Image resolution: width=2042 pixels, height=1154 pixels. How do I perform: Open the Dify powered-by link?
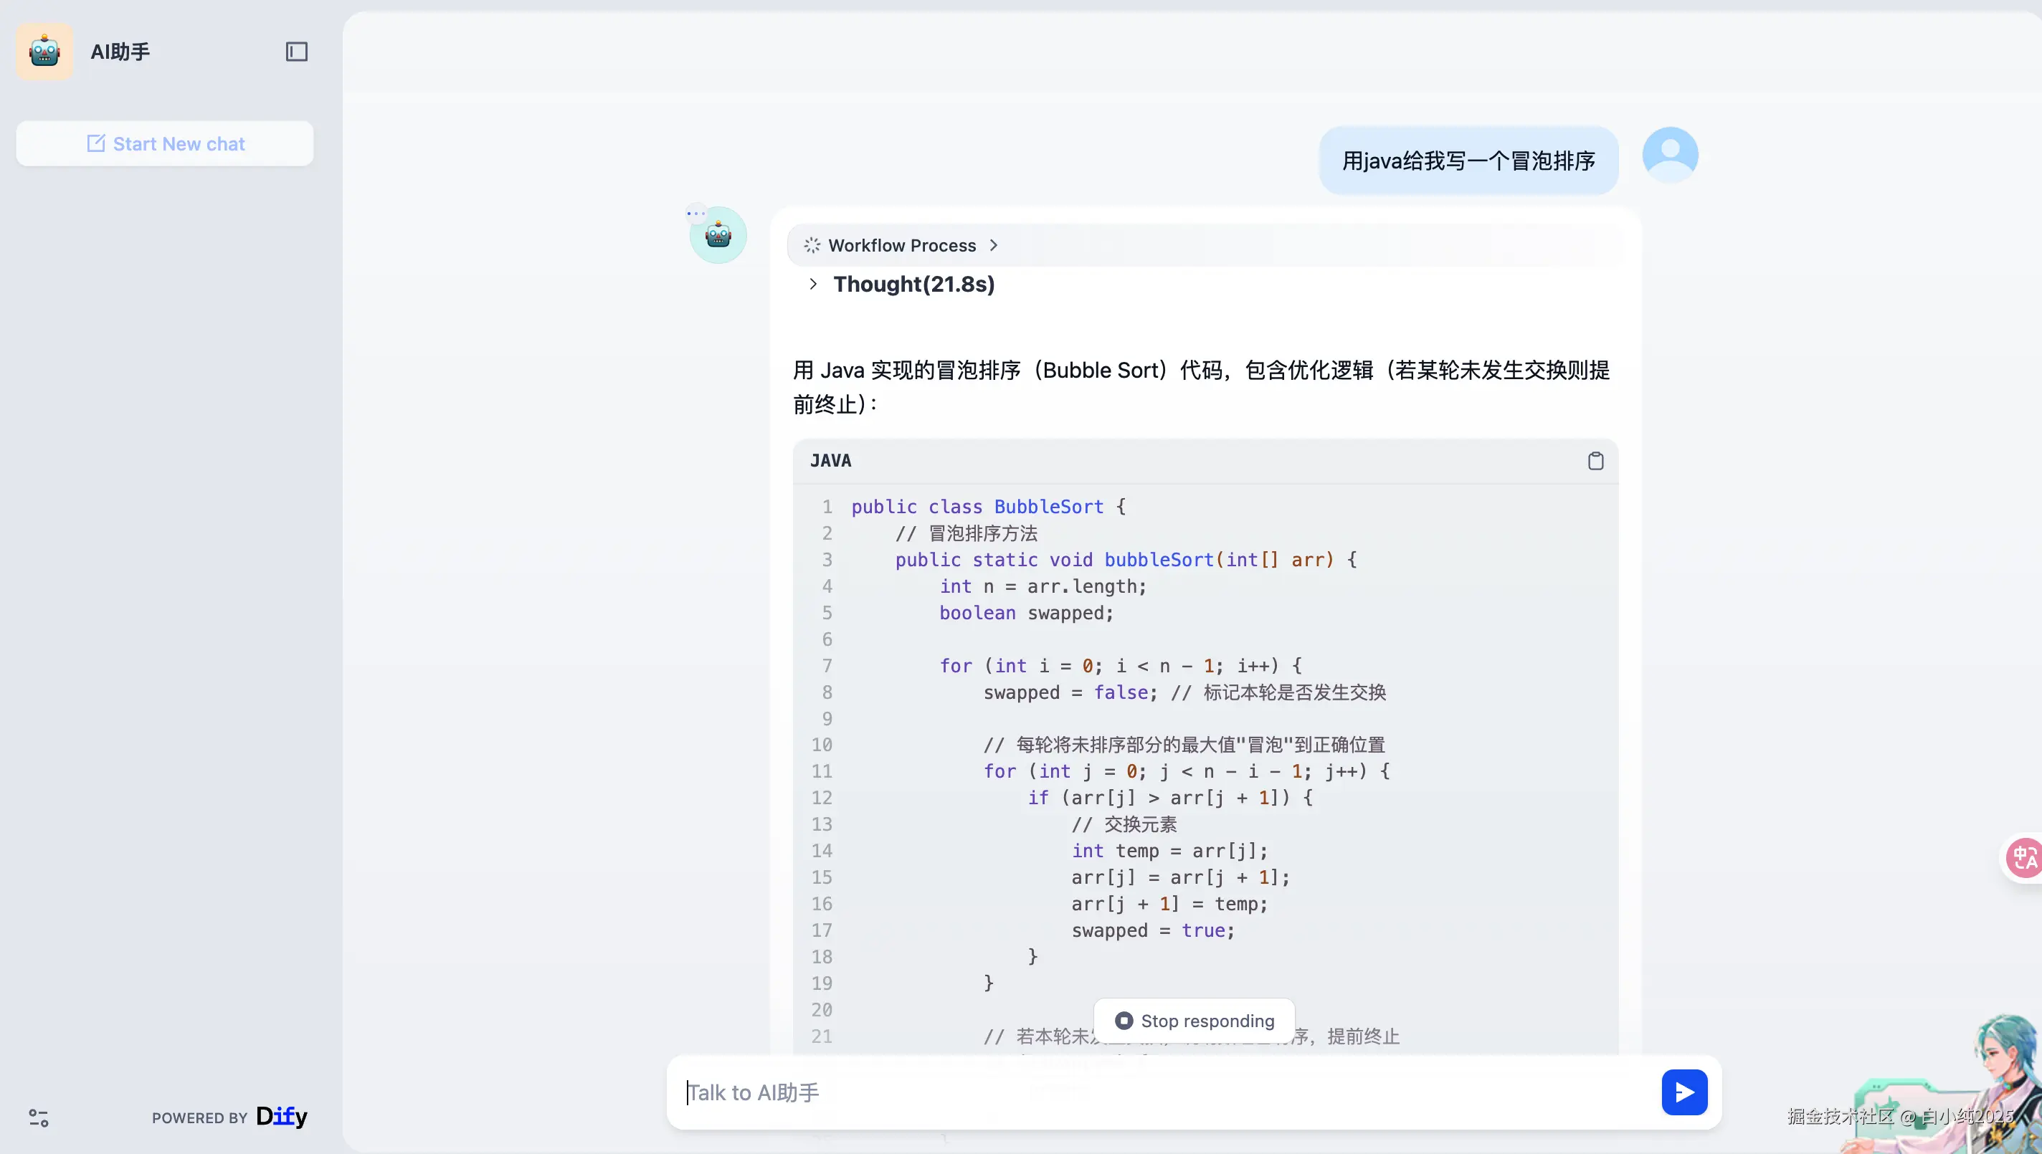click(281, 1117)
